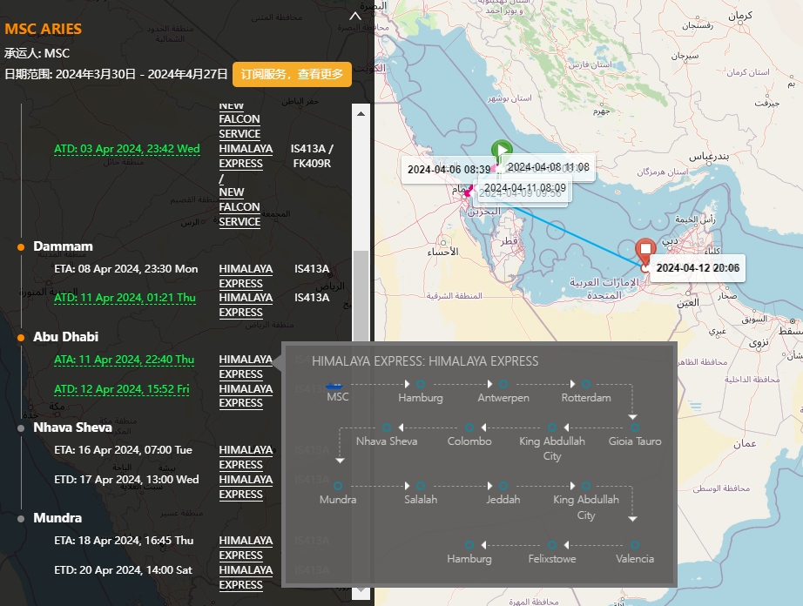Click map label 2024-04-06 08:39
803x606 pixels.
coord(449,170)
